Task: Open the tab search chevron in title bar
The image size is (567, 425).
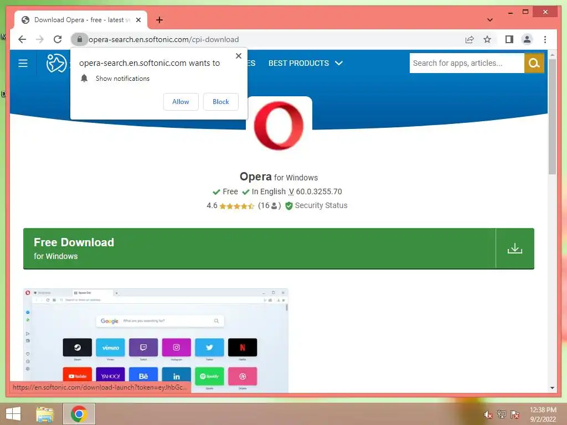Action: click(490, 20)
